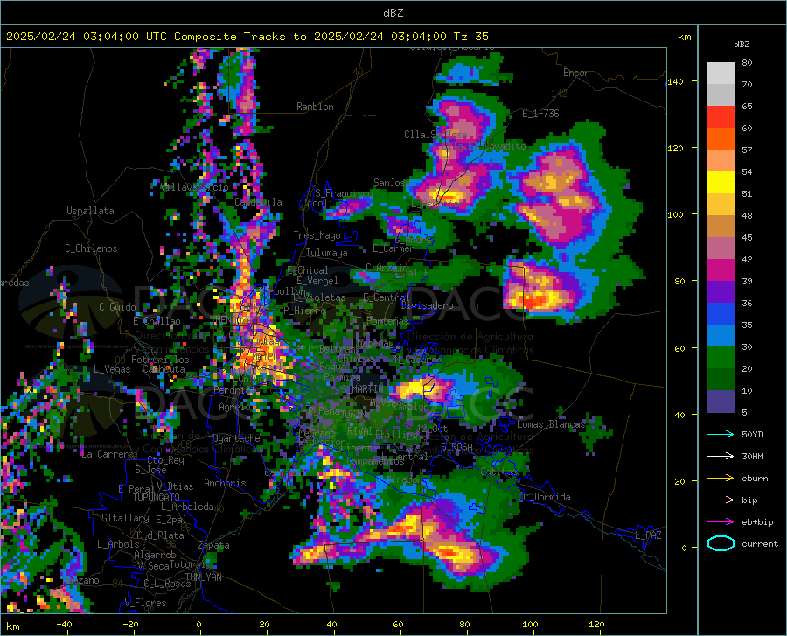Select the light orange 54-57 dBZ swatch
787x636 pixels.
tap(721, 161)
